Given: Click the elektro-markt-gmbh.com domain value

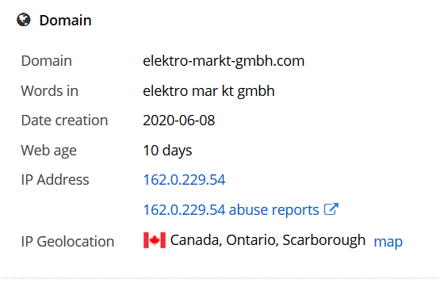Looking at the screenshot, I should tap(224, 61).
